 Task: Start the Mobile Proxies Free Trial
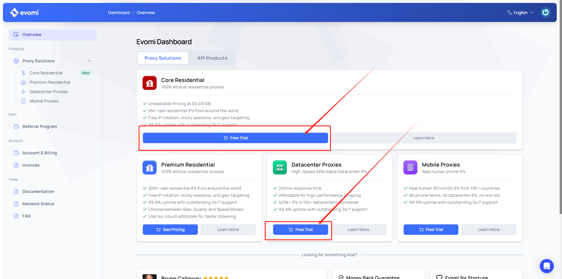[x=431, y=230]
